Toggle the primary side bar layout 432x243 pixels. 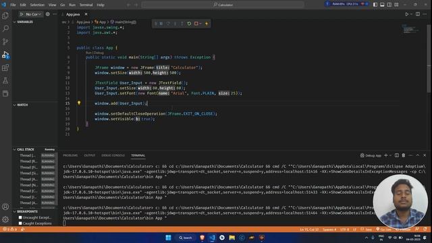(x=375, y=5)
